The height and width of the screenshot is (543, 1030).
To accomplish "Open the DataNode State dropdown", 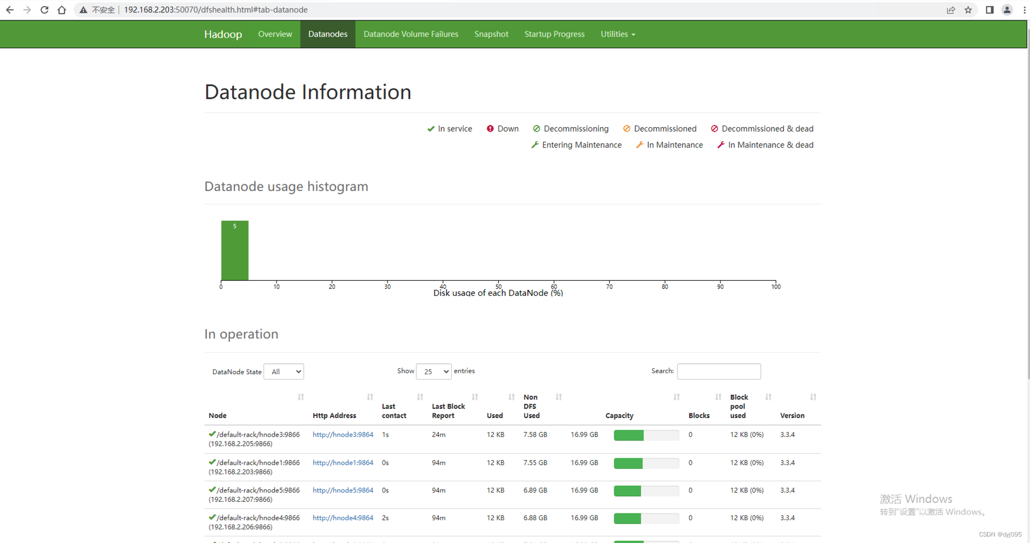I will point(283,372).
